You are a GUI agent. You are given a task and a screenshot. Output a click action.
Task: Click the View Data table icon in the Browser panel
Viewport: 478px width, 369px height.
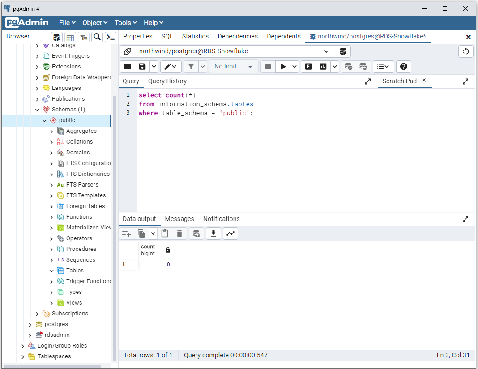(70, 38)
